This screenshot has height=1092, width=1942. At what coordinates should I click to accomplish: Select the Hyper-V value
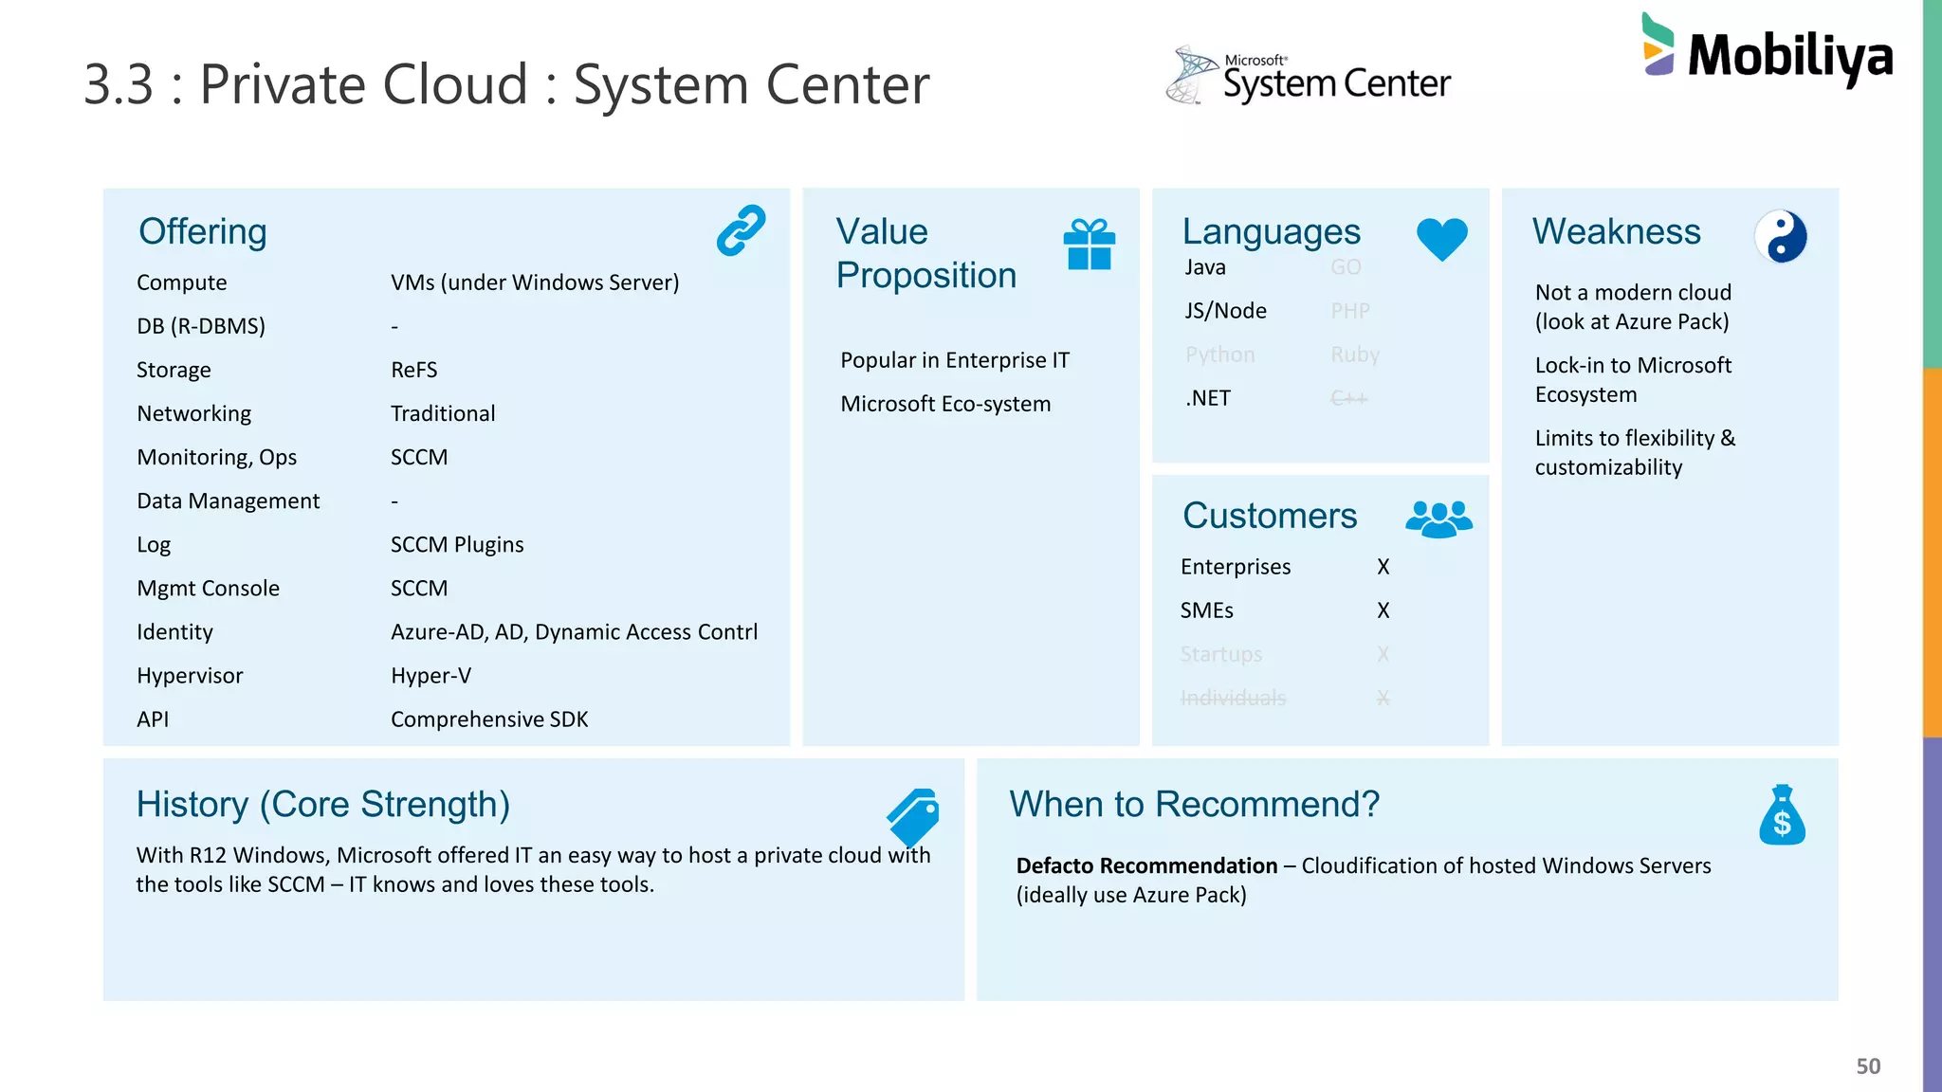click(431, 676)
